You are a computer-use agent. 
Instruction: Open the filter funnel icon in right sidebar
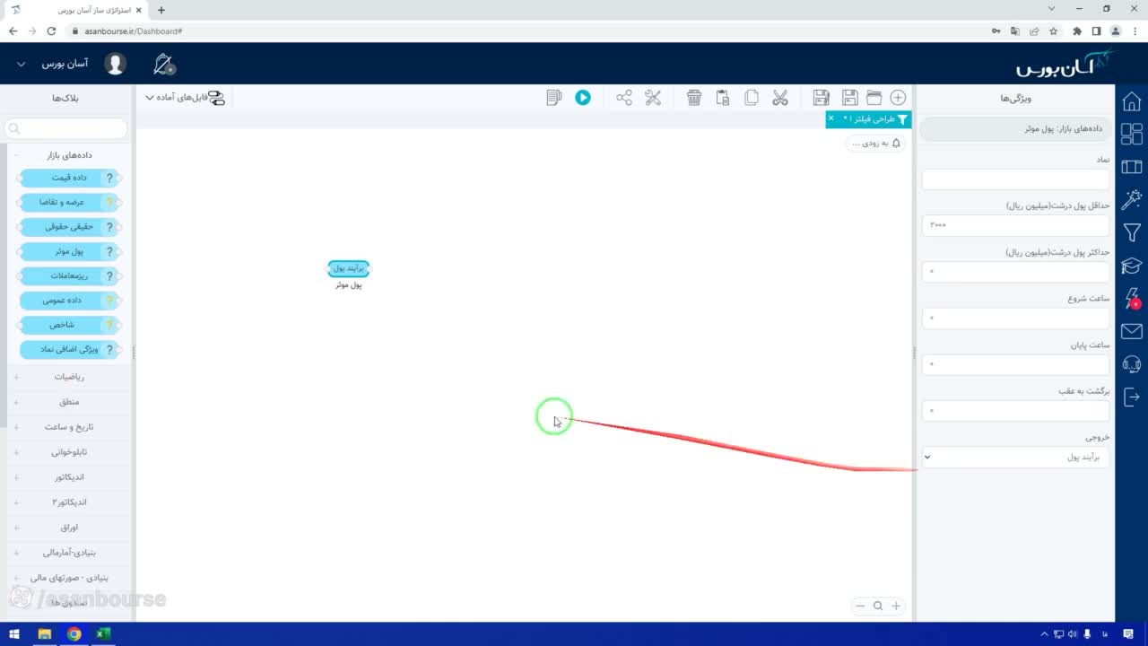(1132, 232)
